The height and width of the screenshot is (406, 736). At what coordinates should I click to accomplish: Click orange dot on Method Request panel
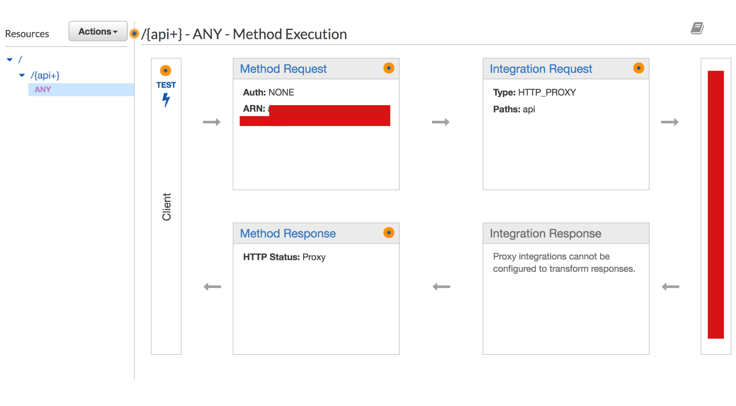(388, 68)
